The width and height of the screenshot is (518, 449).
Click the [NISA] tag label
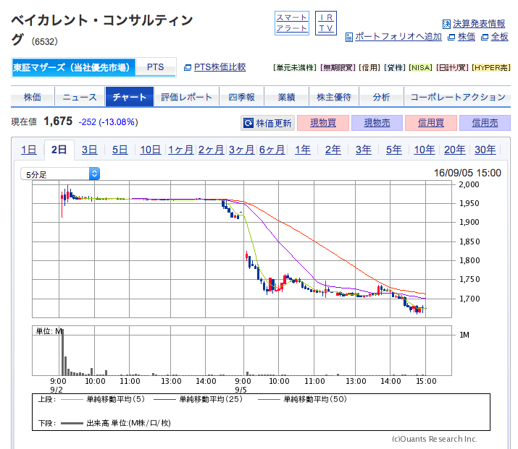tap(420, 67)
